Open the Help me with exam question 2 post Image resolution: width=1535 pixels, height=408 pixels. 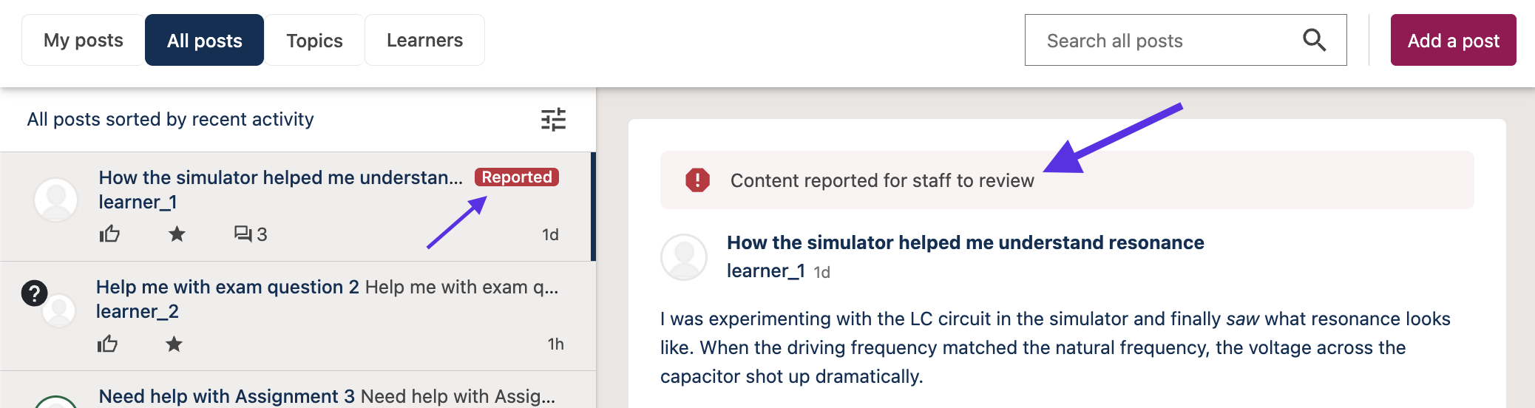(228, 288)
